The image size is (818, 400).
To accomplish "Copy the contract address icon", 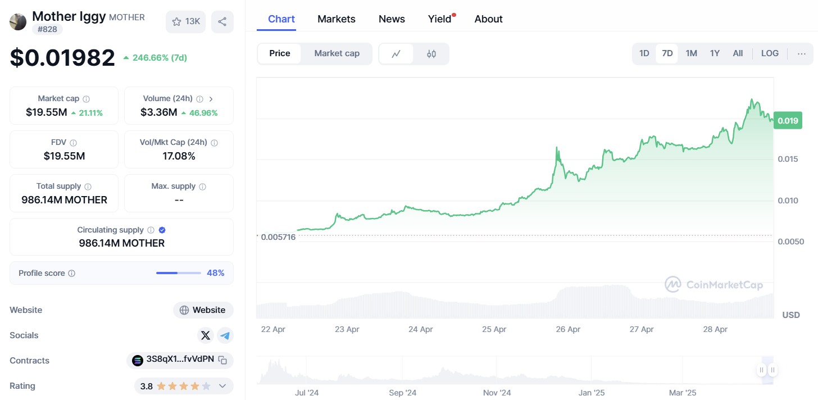I will coord(222,361).
